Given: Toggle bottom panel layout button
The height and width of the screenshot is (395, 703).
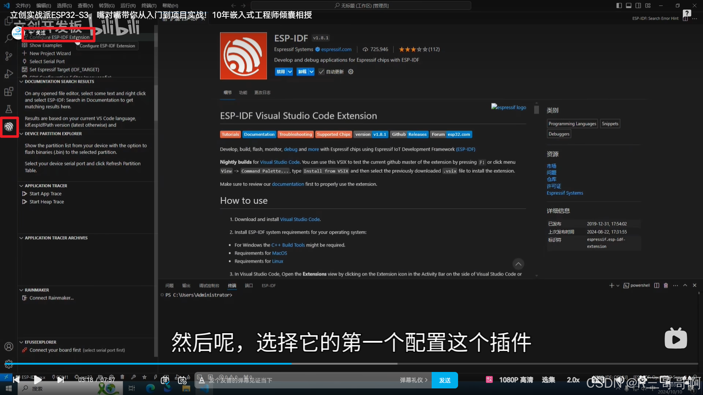Looking at the screenshot, I should [x=628, y=5].
